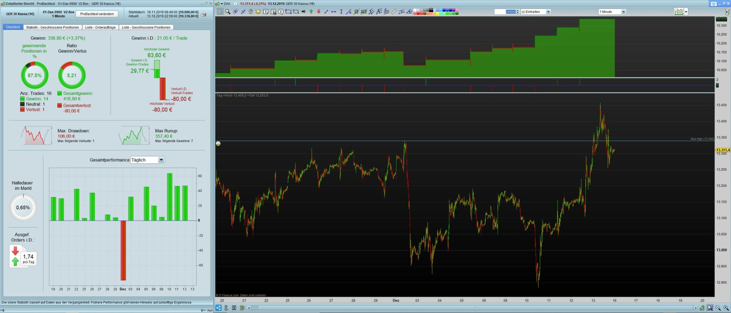Click the chart horizontal scrollbar track
The height and width of the screenshot is (313, 731).
472,308
